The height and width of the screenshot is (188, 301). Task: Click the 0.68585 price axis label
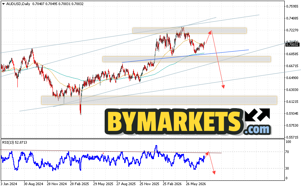tap(292, 54)
